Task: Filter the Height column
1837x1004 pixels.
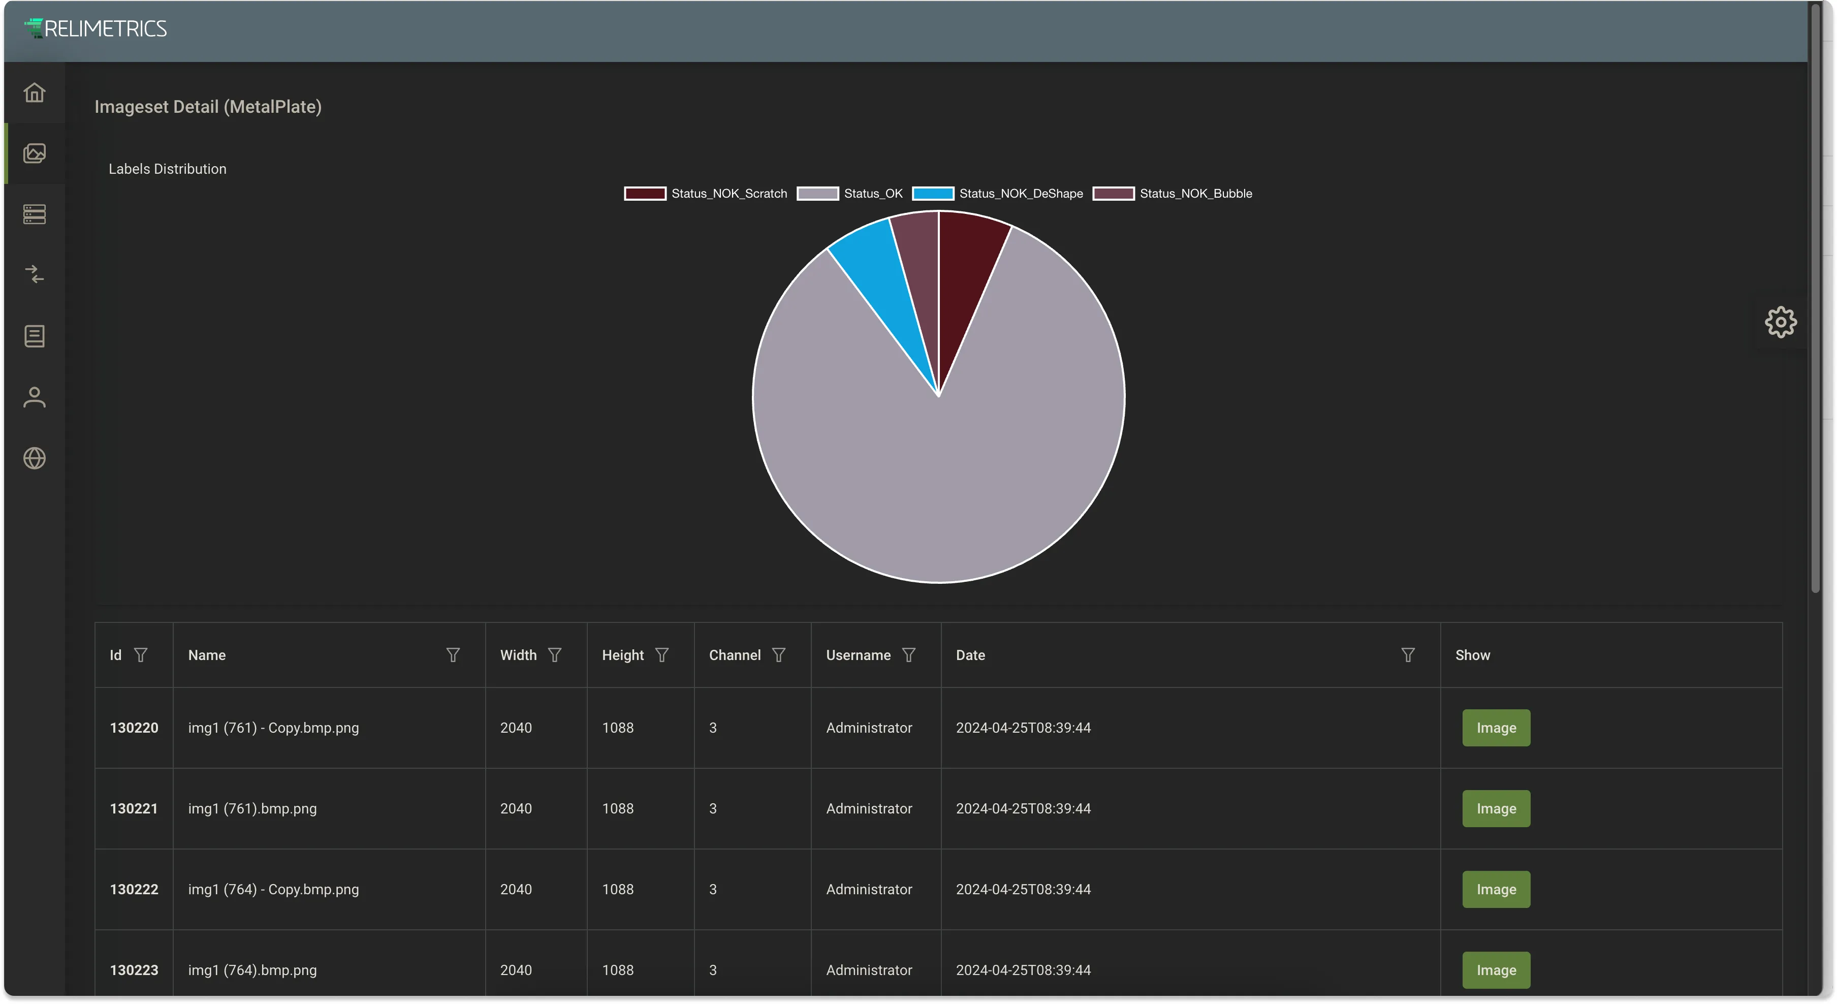Action: (662, 654)
